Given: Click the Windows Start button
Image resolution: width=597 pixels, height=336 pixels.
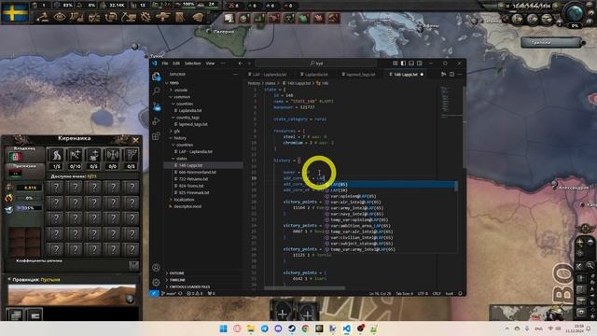Looking at the screenshot, I should tap(224, 329).
